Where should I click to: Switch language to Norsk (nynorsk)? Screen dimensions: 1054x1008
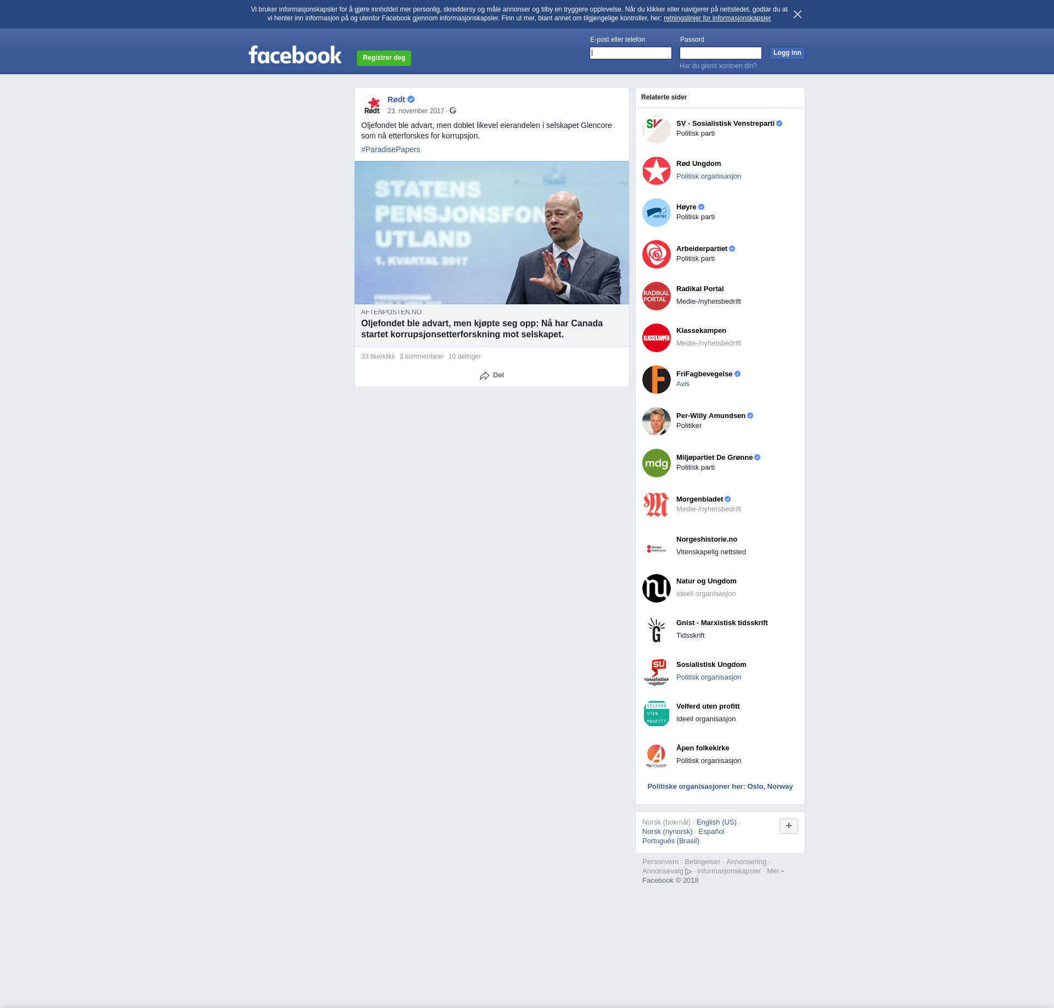point(668,832)
